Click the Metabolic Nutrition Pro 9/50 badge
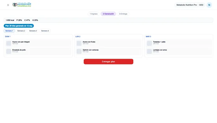Screen dimensions: 217x123 pos(190,5)
